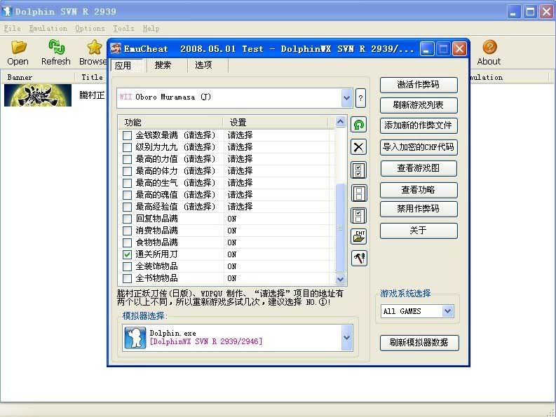Click the Refresh icon in Dolphin toolbar

[56, 47]
